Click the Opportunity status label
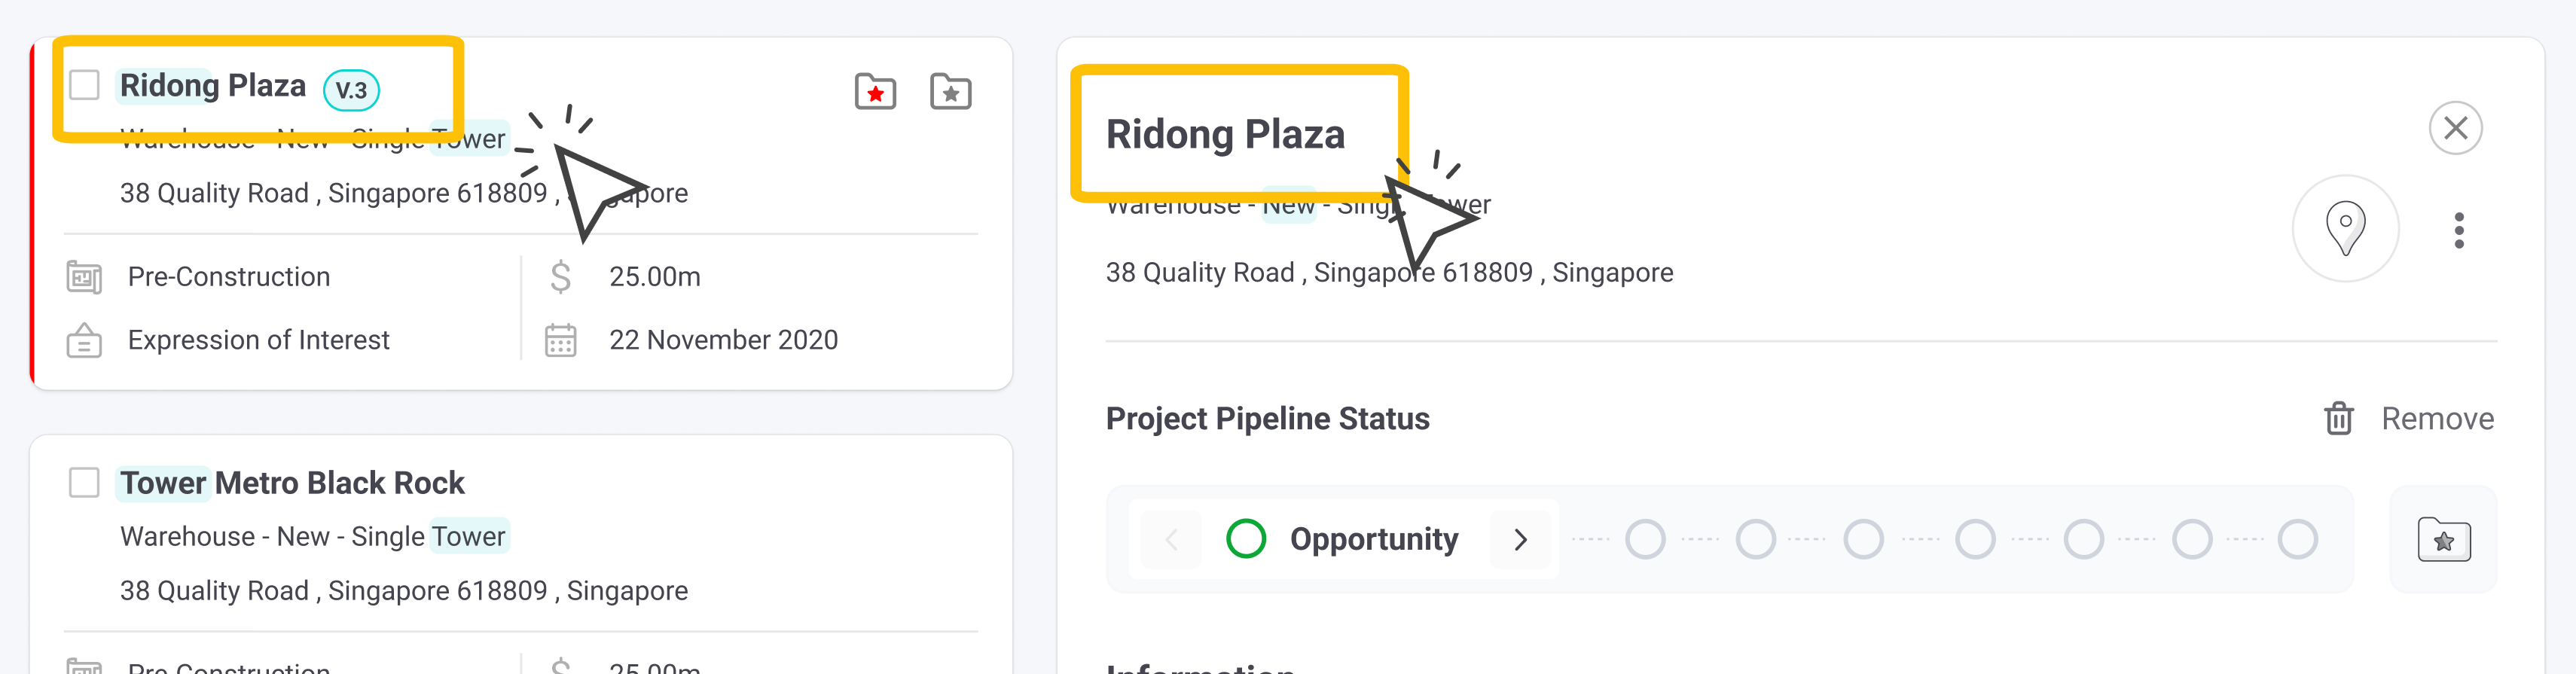Screen dimensions: 2576x674 pos(1373,539)
